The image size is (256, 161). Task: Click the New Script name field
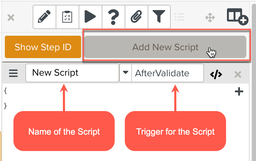click(x=72, y=73)
